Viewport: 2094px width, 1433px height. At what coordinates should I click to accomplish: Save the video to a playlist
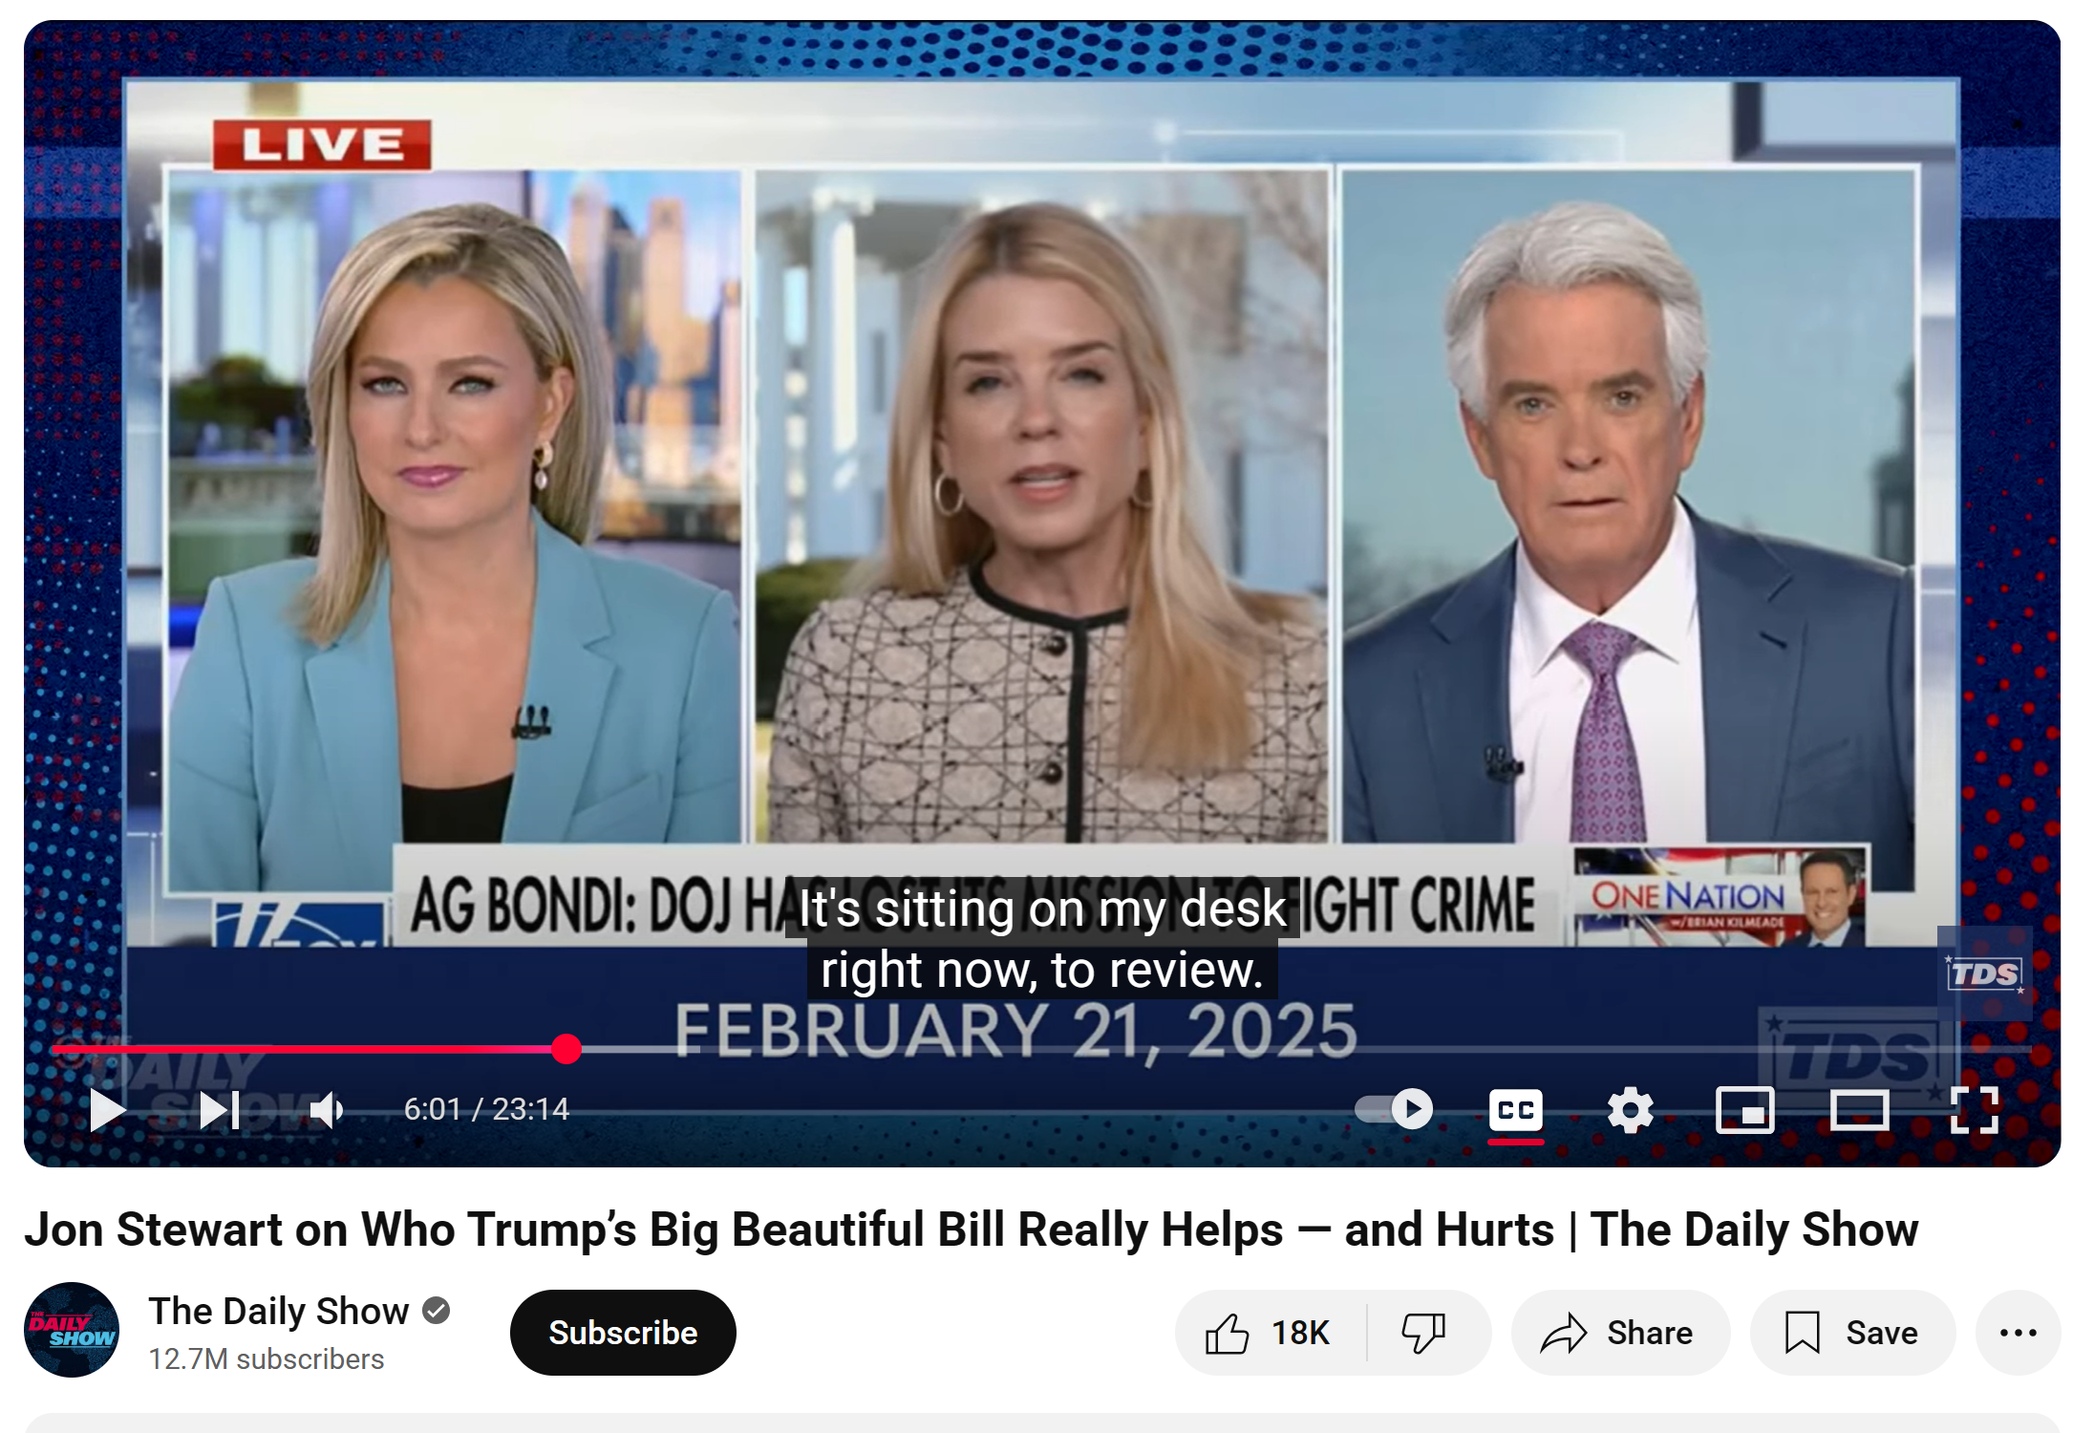[x=1852, y=1333]
